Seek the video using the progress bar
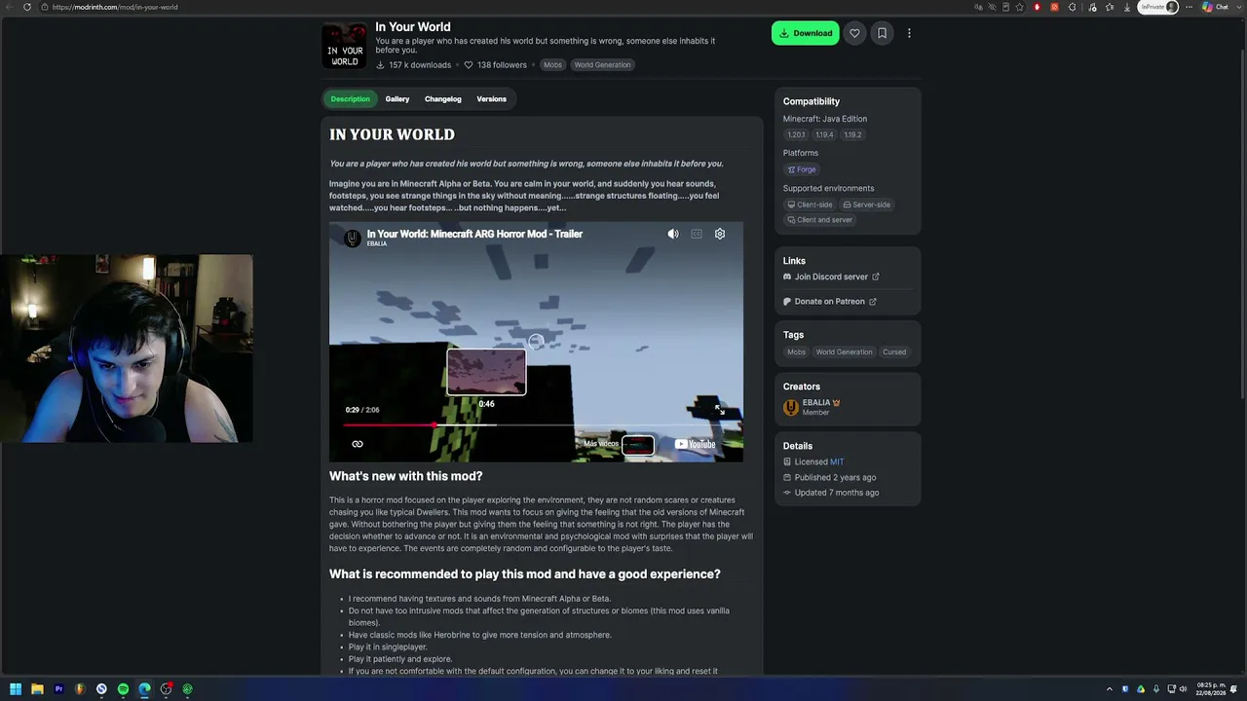 pyautogui.click(x=536, y=425)
